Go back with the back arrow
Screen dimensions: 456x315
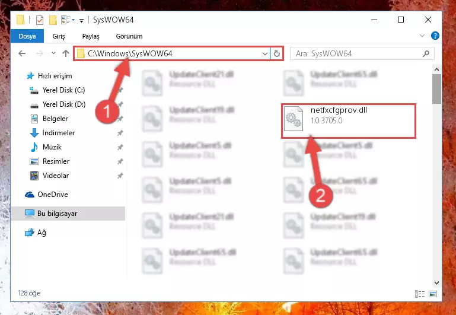pos(22,53)
